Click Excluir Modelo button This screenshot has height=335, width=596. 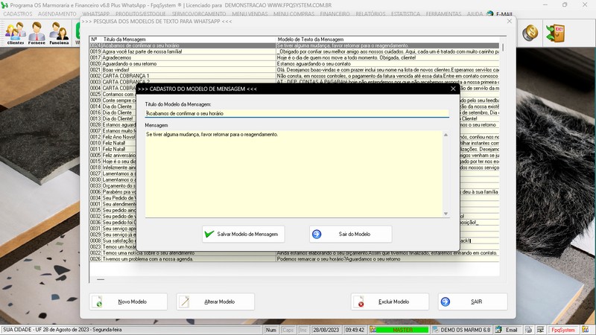pos(390,301)
